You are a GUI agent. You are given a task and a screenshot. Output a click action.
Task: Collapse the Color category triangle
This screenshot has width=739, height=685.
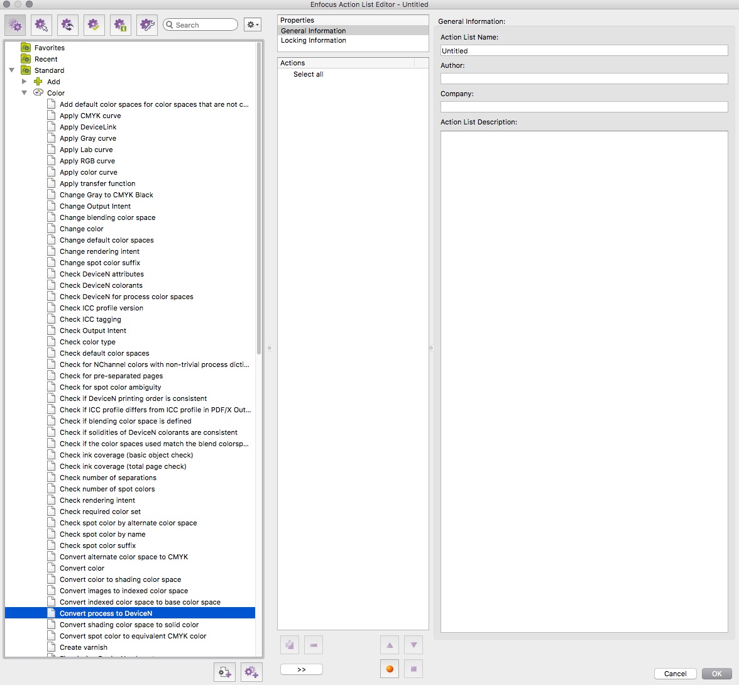(24, 93)
